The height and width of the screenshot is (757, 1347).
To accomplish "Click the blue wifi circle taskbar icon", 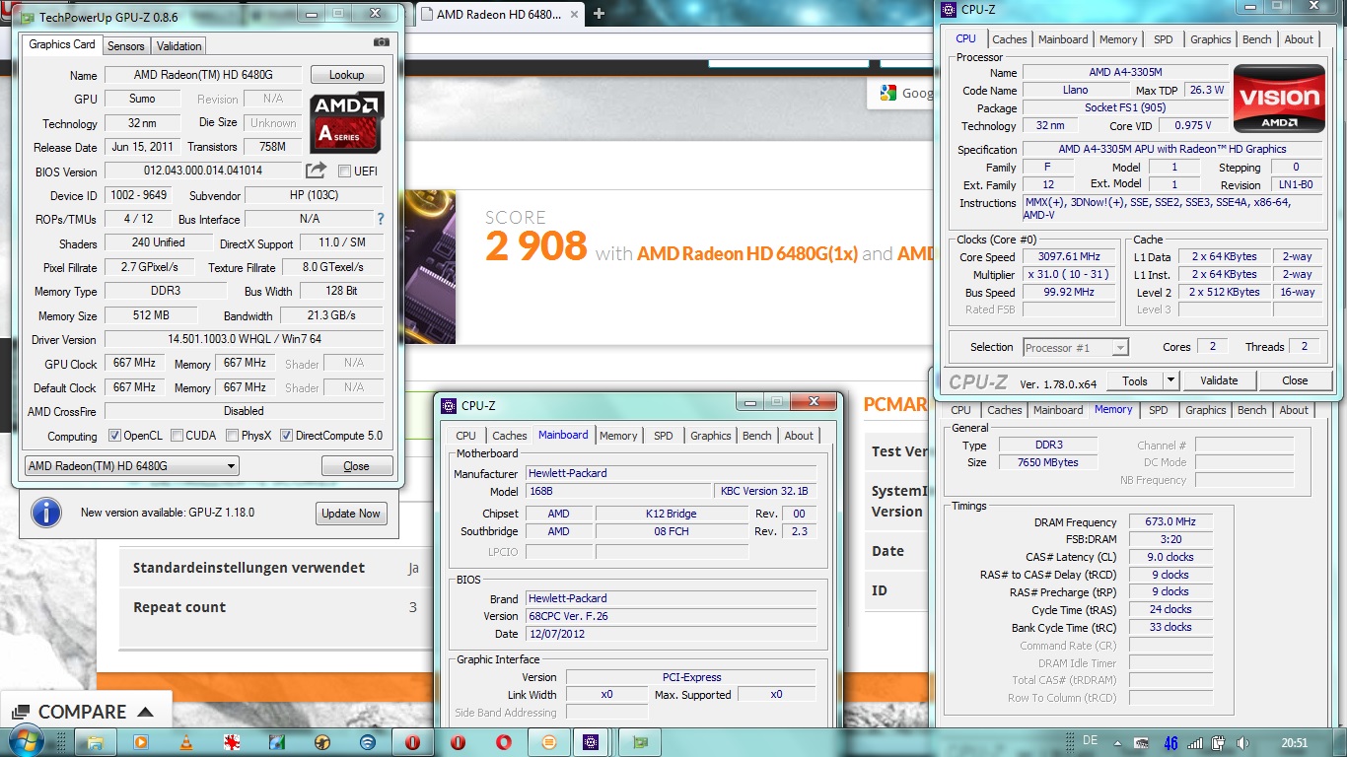I will (367, 742).
